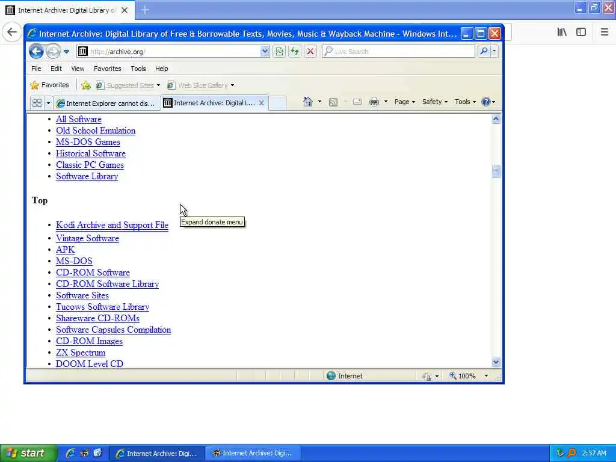Open the Tucows Software Library link
The width and height of the screenshot is (616, 462).
(x=102, y=307)
